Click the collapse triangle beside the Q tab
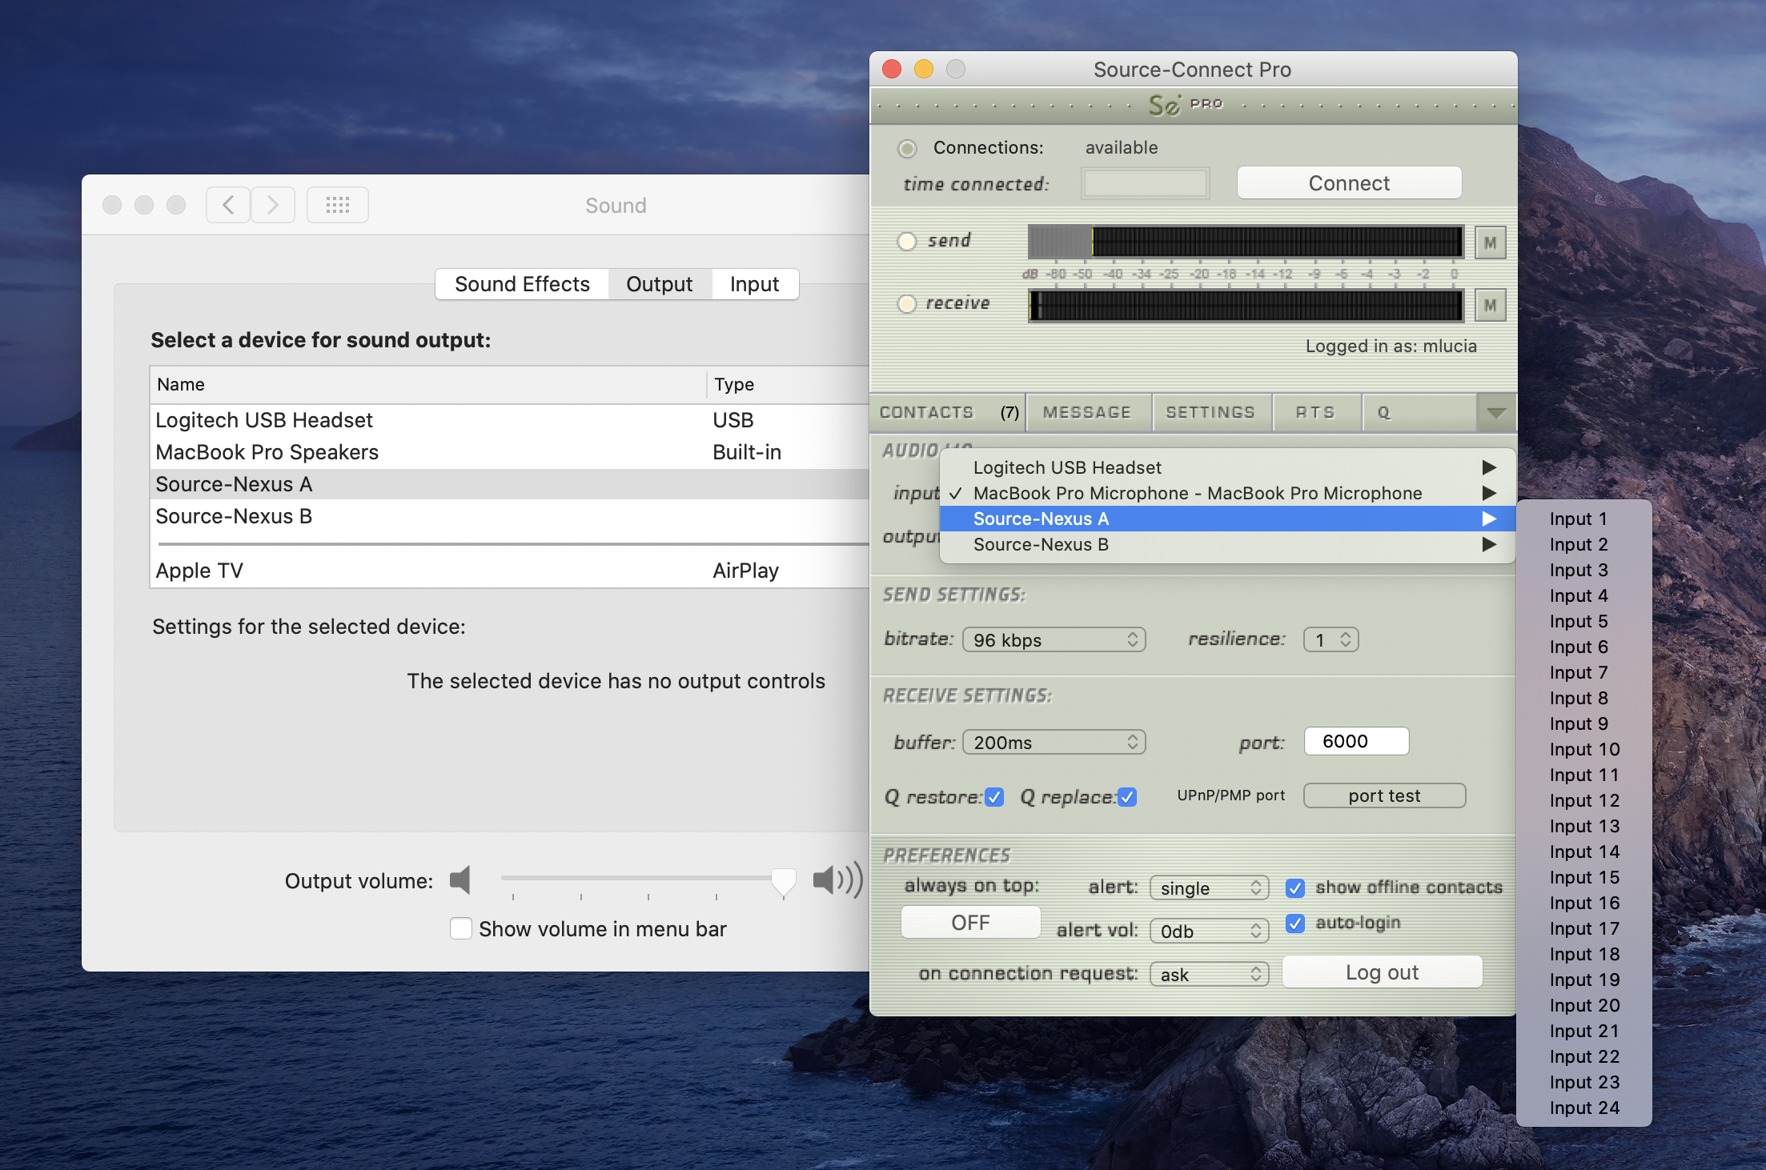1766x1170 pixels. [1495, 413]
